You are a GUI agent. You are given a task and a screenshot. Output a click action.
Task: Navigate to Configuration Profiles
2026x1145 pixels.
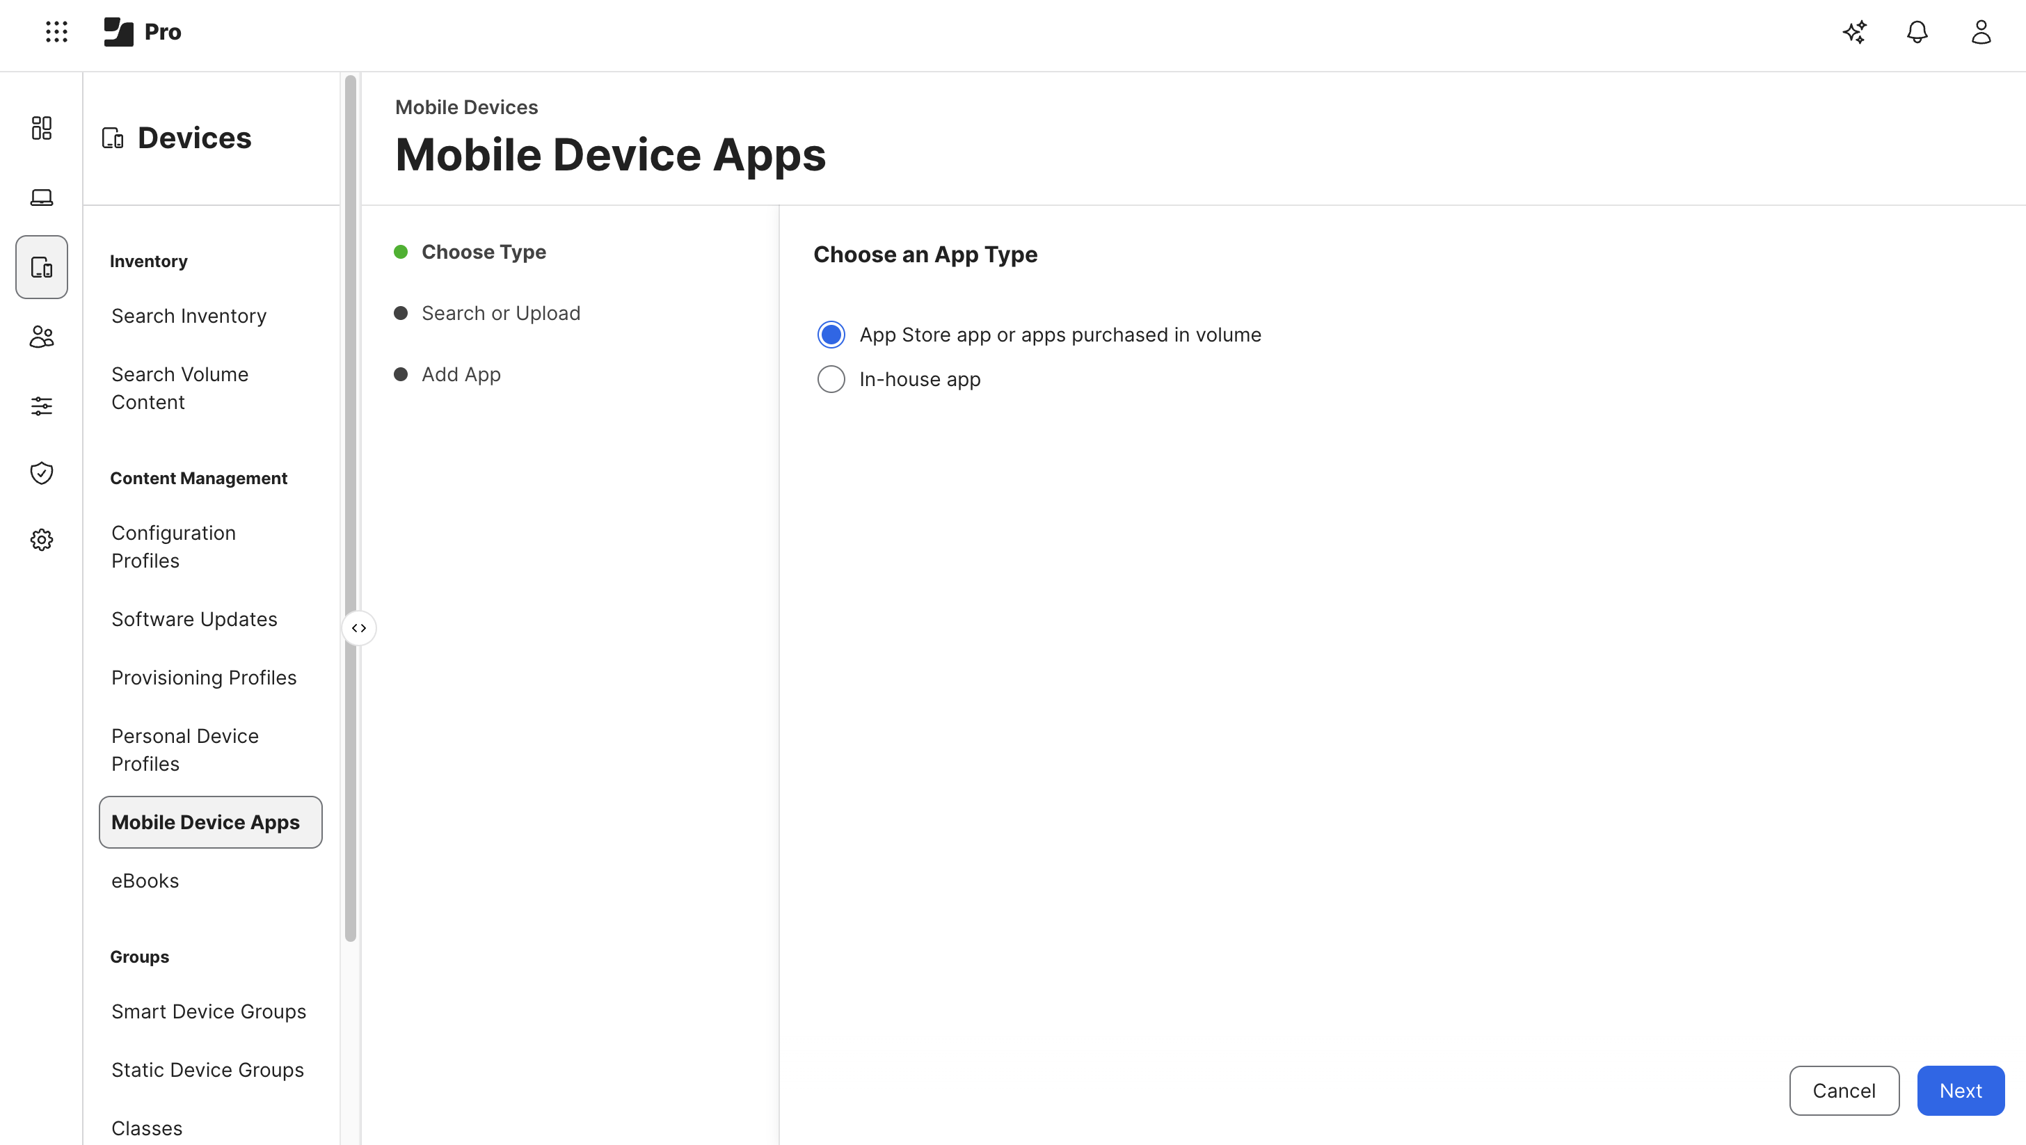[174, 546]
